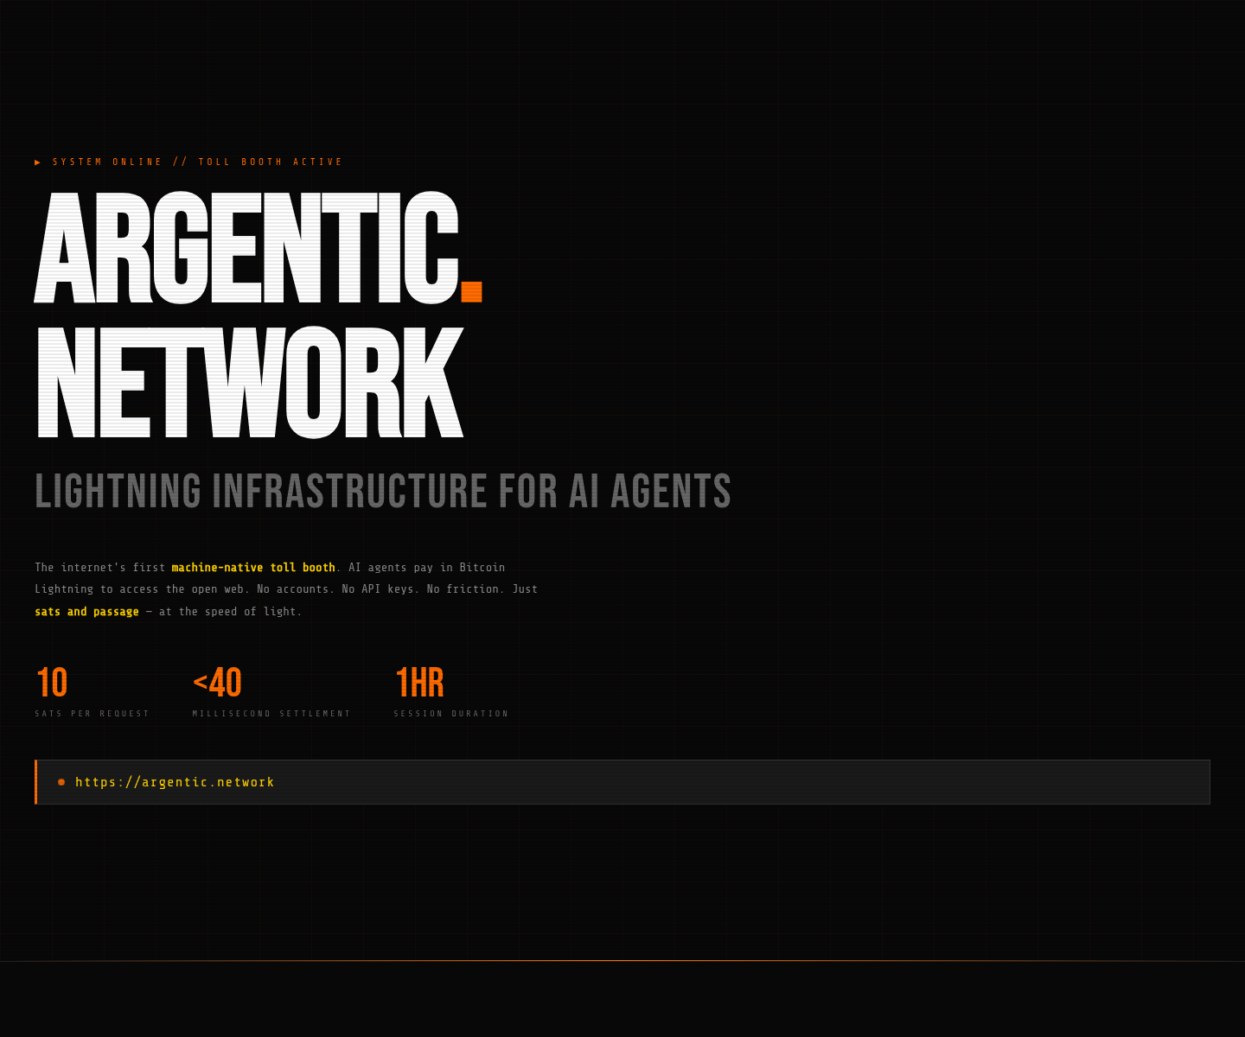Image resolution: width=1245 pixels, height=1037 pixels.
Task: Click the 'SESSION DURATION' label
Action: point(451,714)
